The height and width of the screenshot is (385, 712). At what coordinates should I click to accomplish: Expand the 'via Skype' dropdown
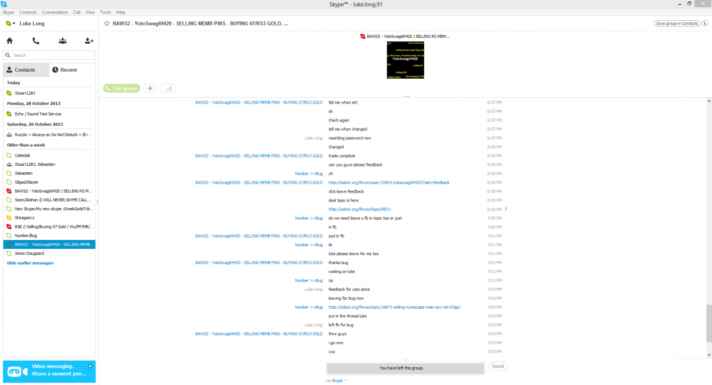[345, 380]
